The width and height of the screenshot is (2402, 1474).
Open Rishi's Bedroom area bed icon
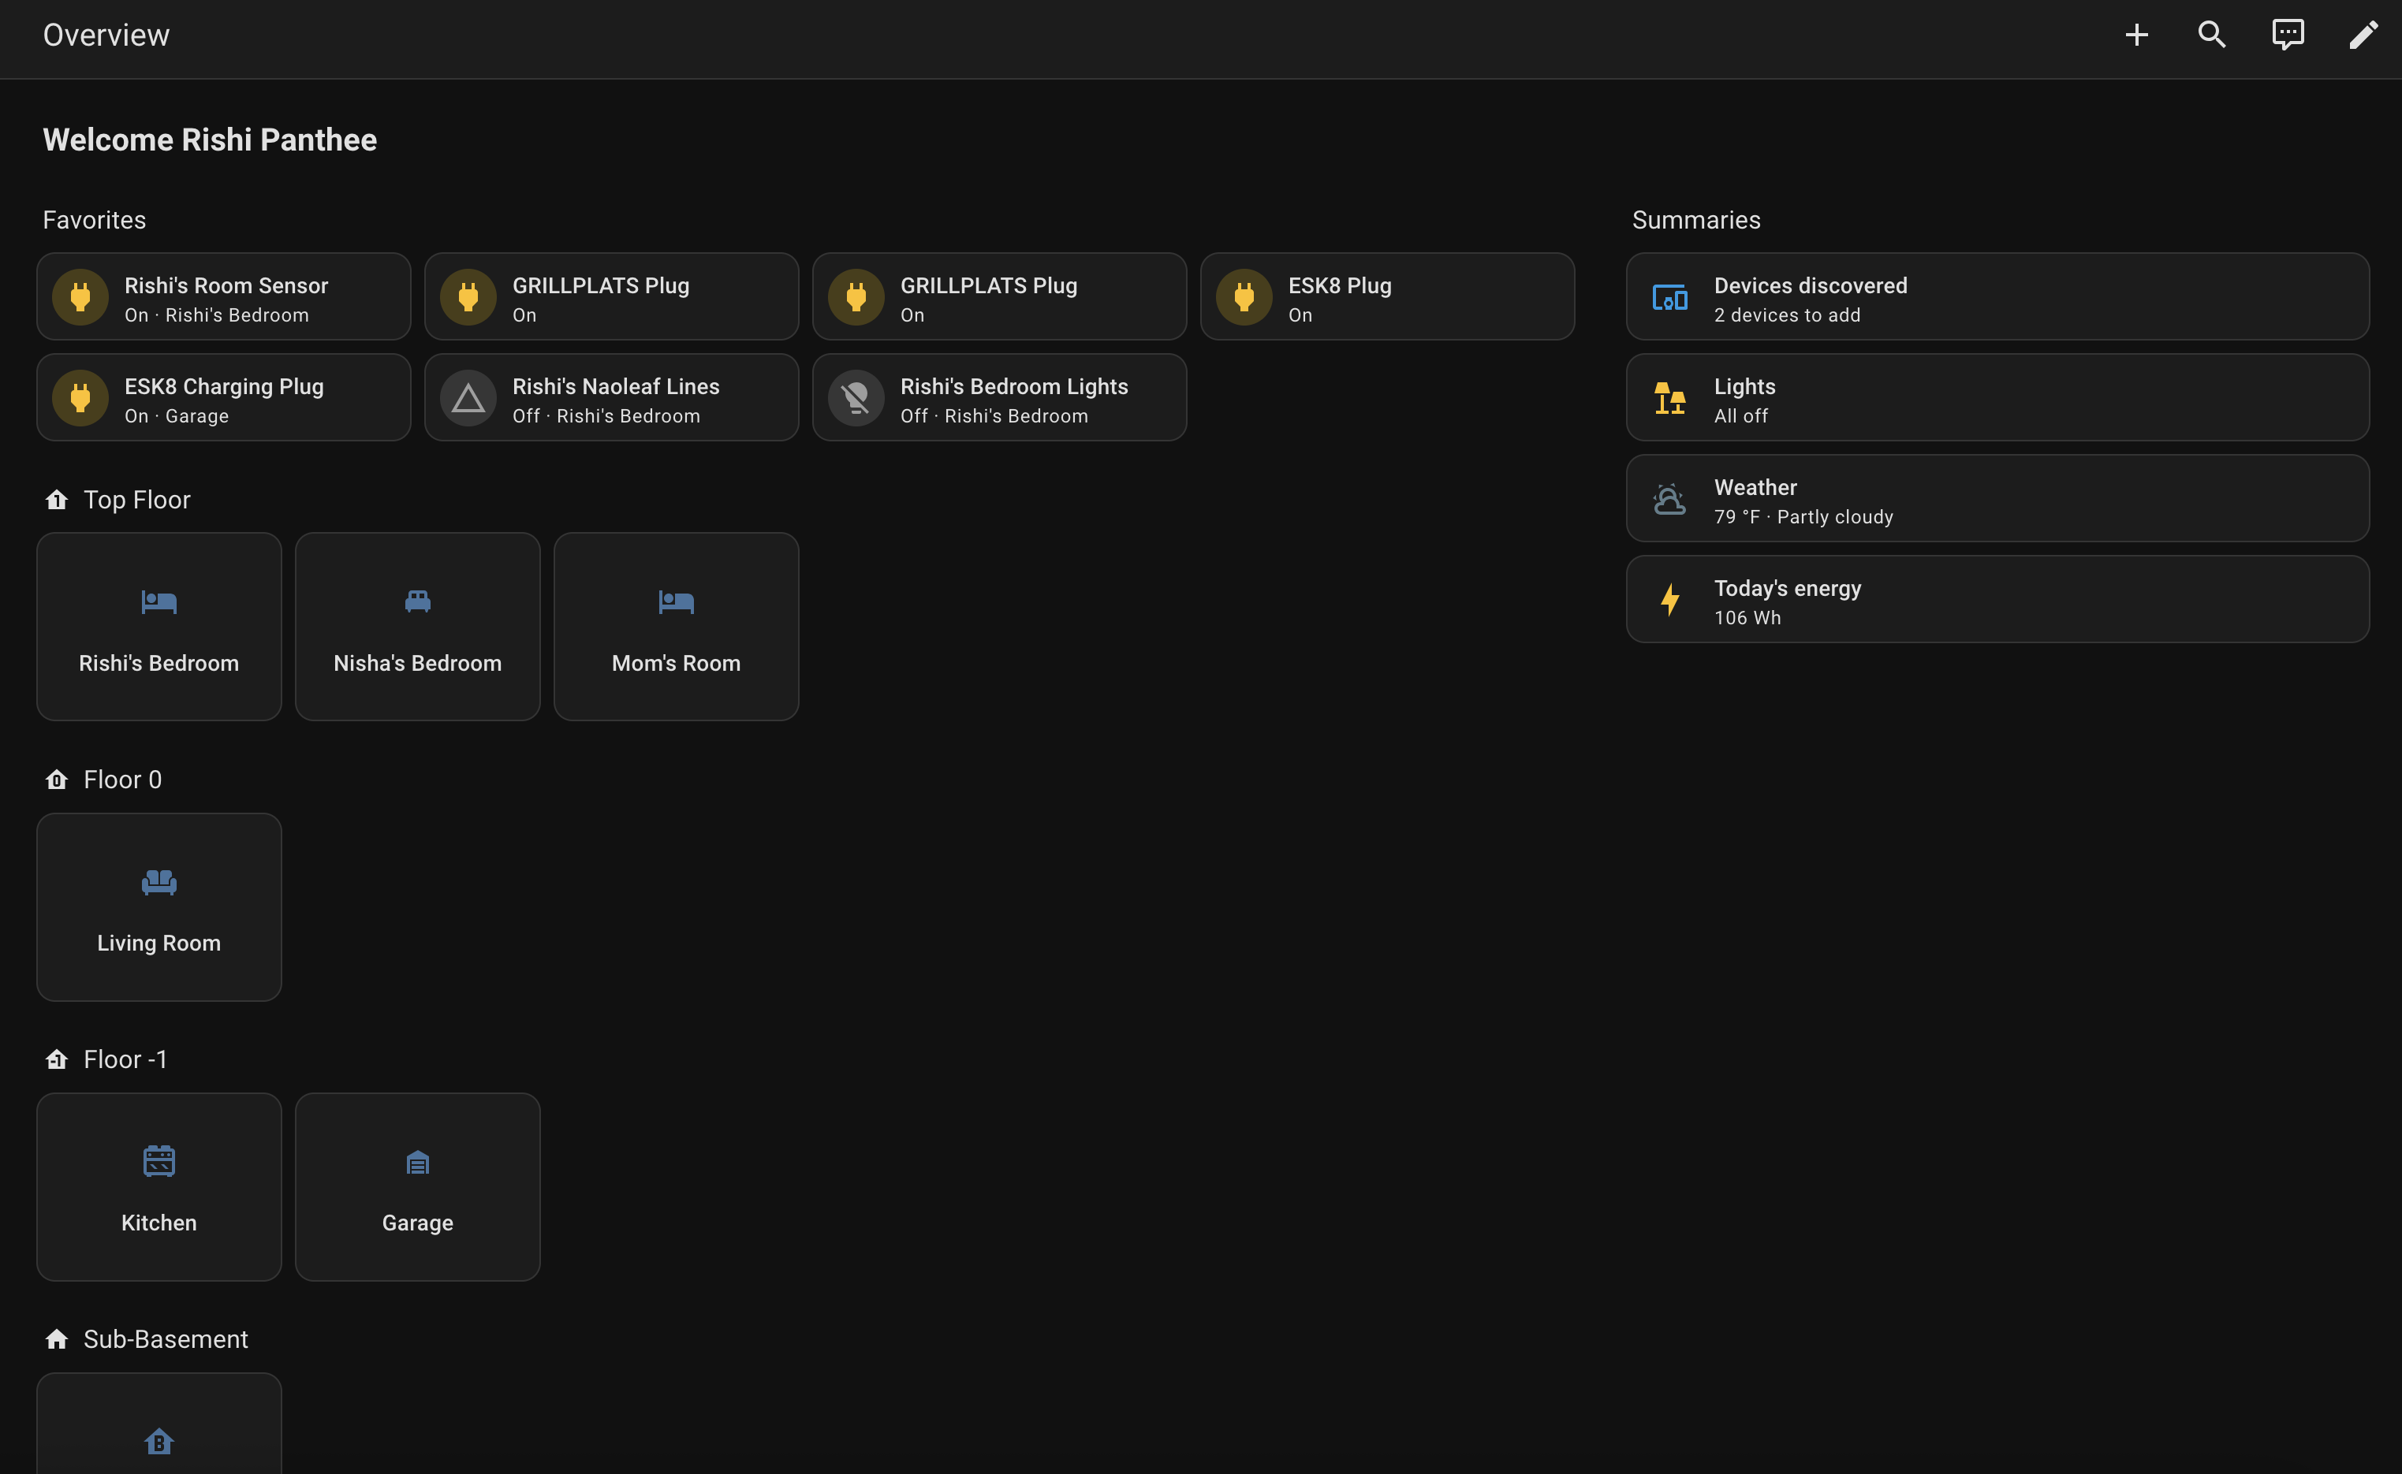[159, 601]
